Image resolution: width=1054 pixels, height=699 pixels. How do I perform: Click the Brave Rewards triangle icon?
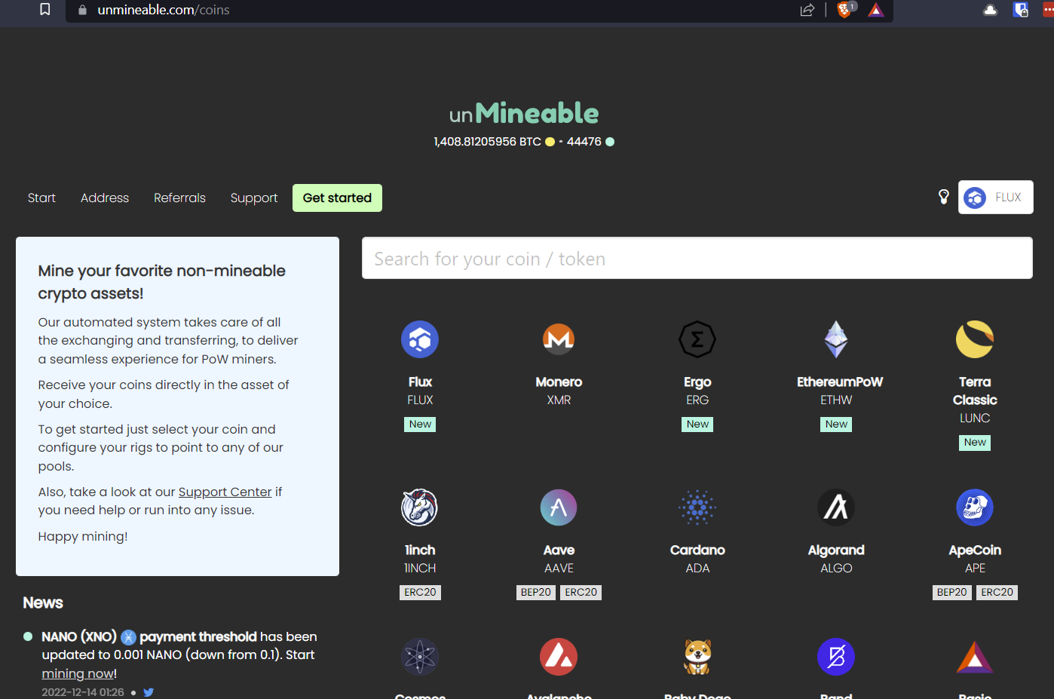click(x=876, y=10)
